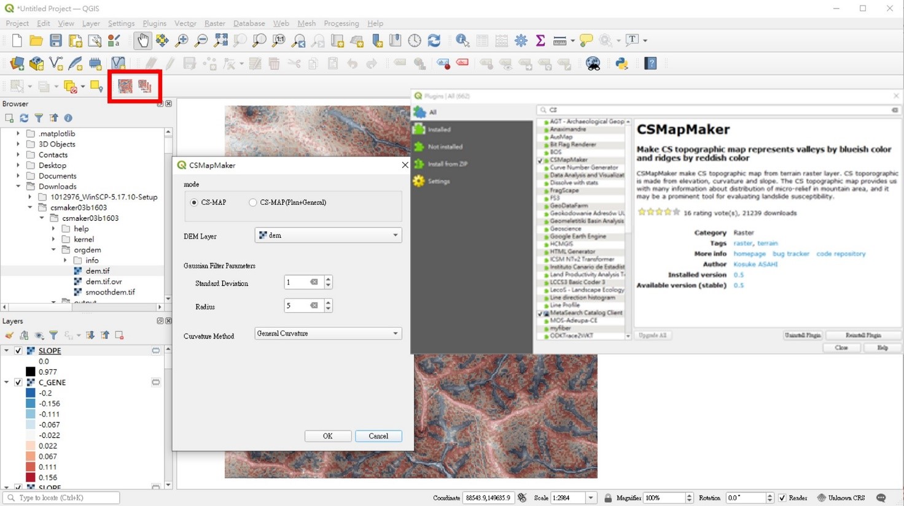
Task: Select Installed tab in Plugins dialog
Action: [472, 129]
